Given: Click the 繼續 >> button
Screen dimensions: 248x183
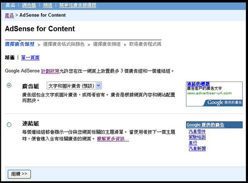Looking at the screenshot, I should point(19,174).
